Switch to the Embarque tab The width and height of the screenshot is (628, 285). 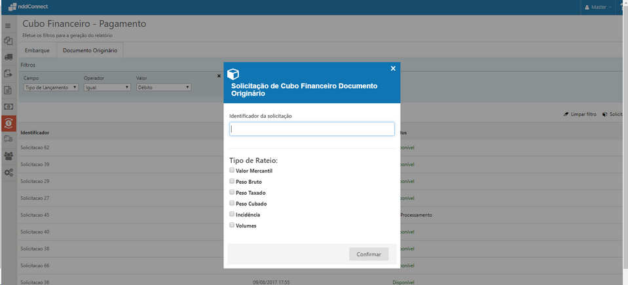click(37, 50)
